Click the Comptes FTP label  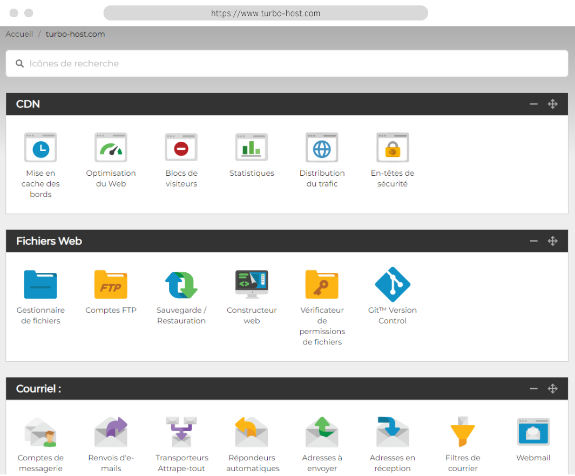coord(111,311)
